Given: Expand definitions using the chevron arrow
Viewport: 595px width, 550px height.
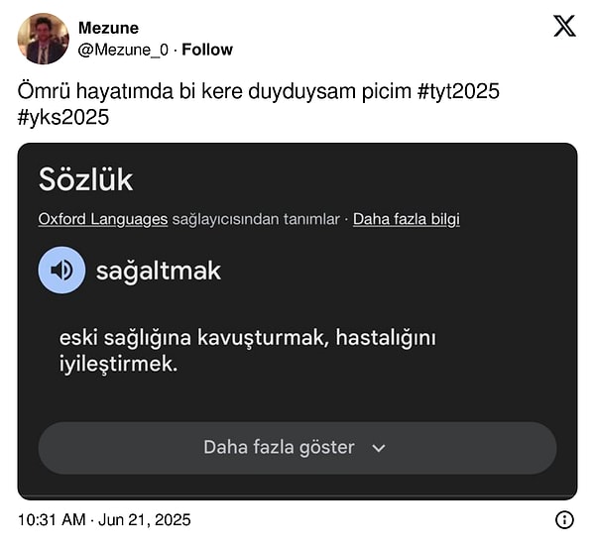Looking at the screenshot, I should tap(378, 448).
